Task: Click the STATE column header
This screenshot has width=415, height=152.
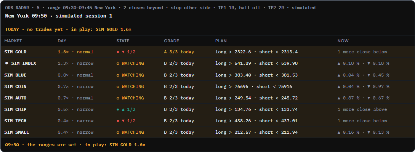Action: pyautogui.click(x=123, y=41)
